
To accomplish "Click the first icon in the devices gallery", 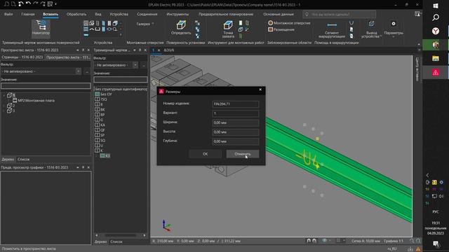I will 86,23.
